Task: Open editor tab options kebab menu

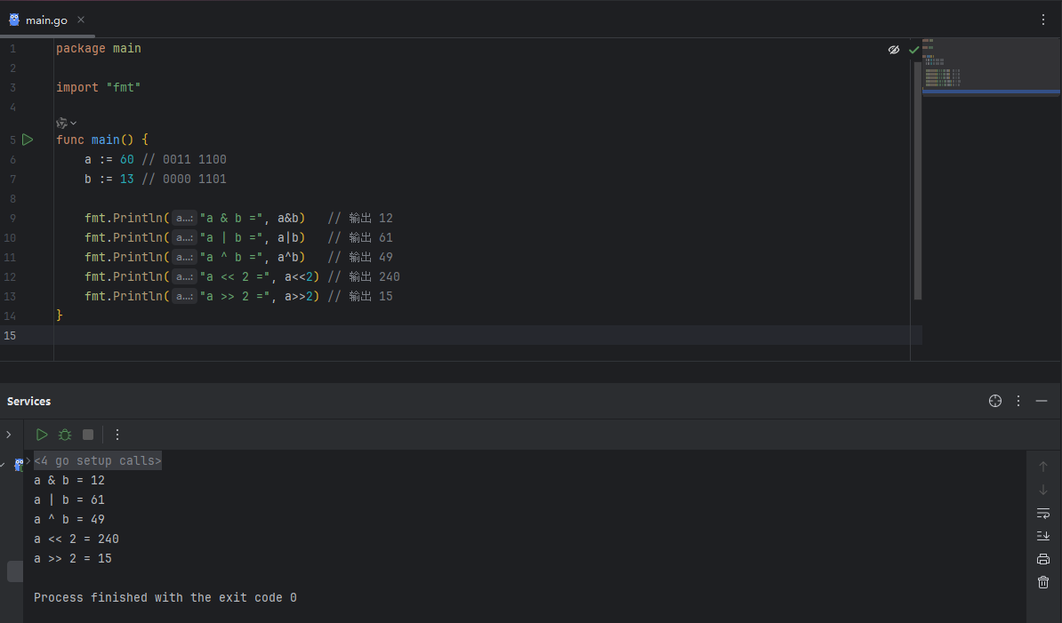Action: pyautogui.click(x=1043, y=20)
